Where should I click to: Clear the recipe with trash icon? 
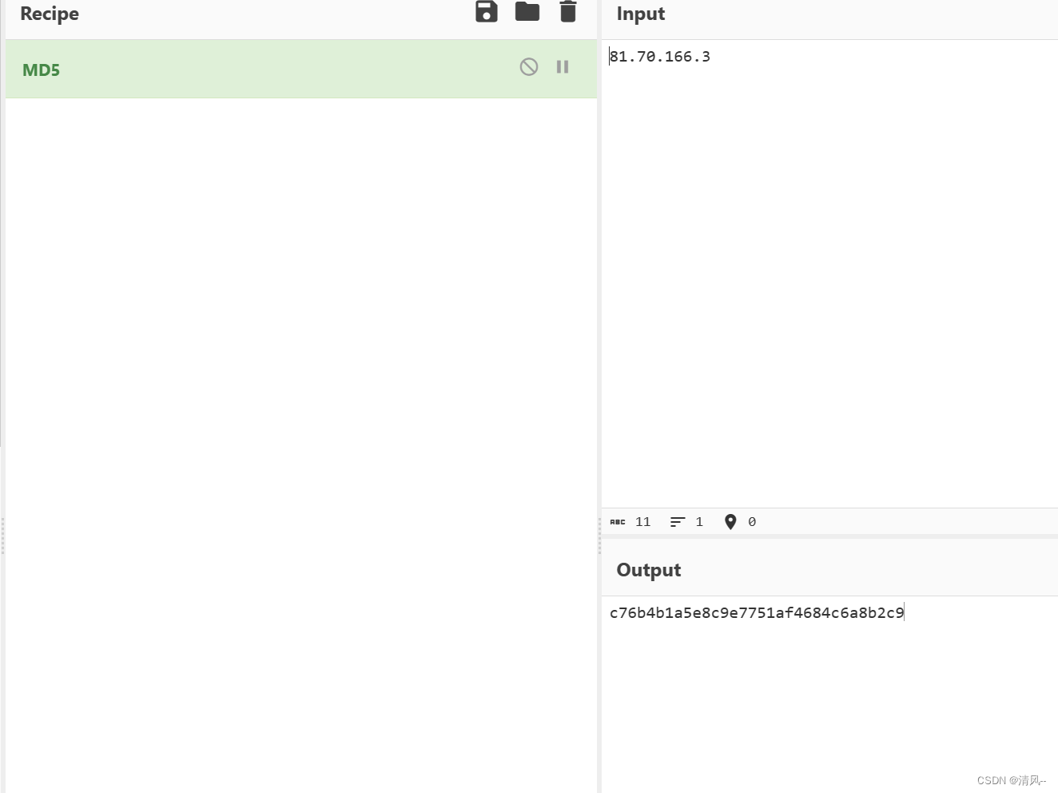(568, 11)
